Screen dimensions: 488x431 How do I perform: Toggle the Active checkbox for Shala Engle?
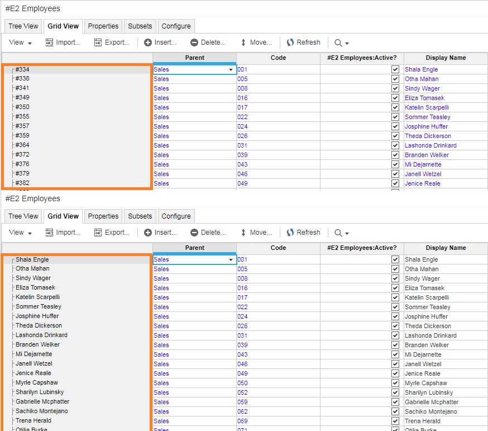pyautogui.click(x=395, y=69)
